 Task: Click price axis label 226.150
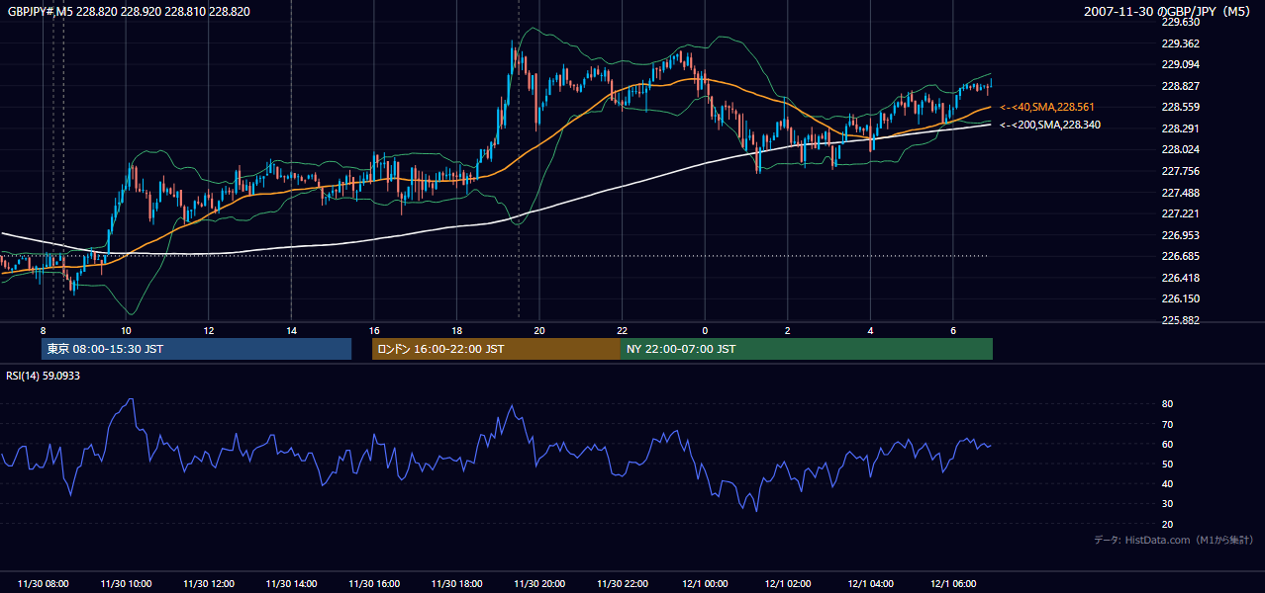[1180, 298]
